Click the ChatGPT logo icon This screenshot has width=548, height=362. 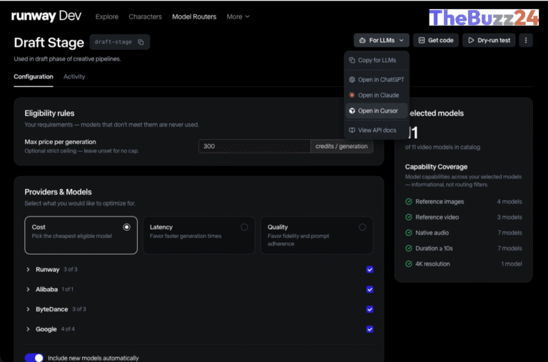tap(352, 80)
